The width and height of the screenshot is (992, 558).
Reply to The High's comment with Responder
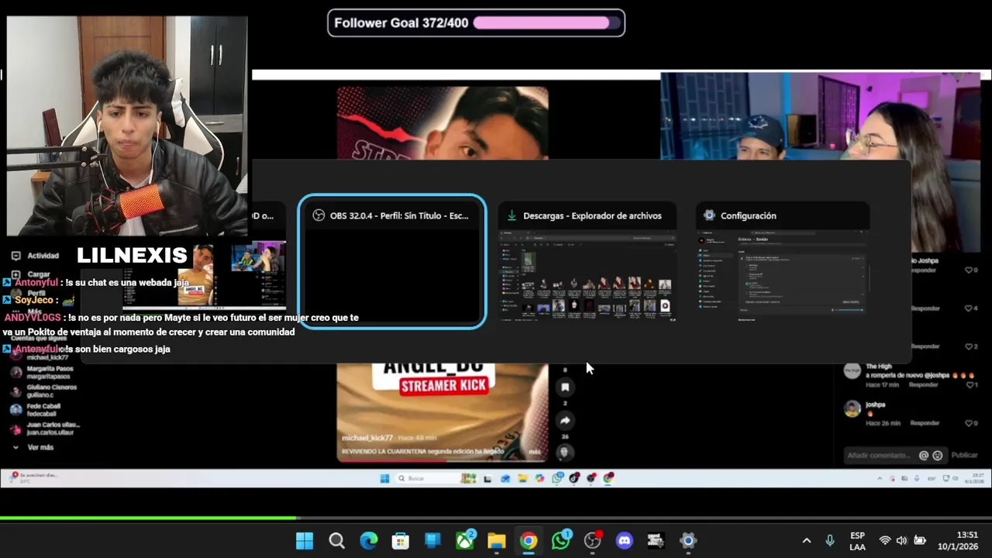point(924,384)
